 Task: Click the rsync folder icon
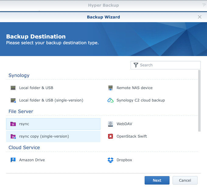pyautogui.click(x=13, y=124)
